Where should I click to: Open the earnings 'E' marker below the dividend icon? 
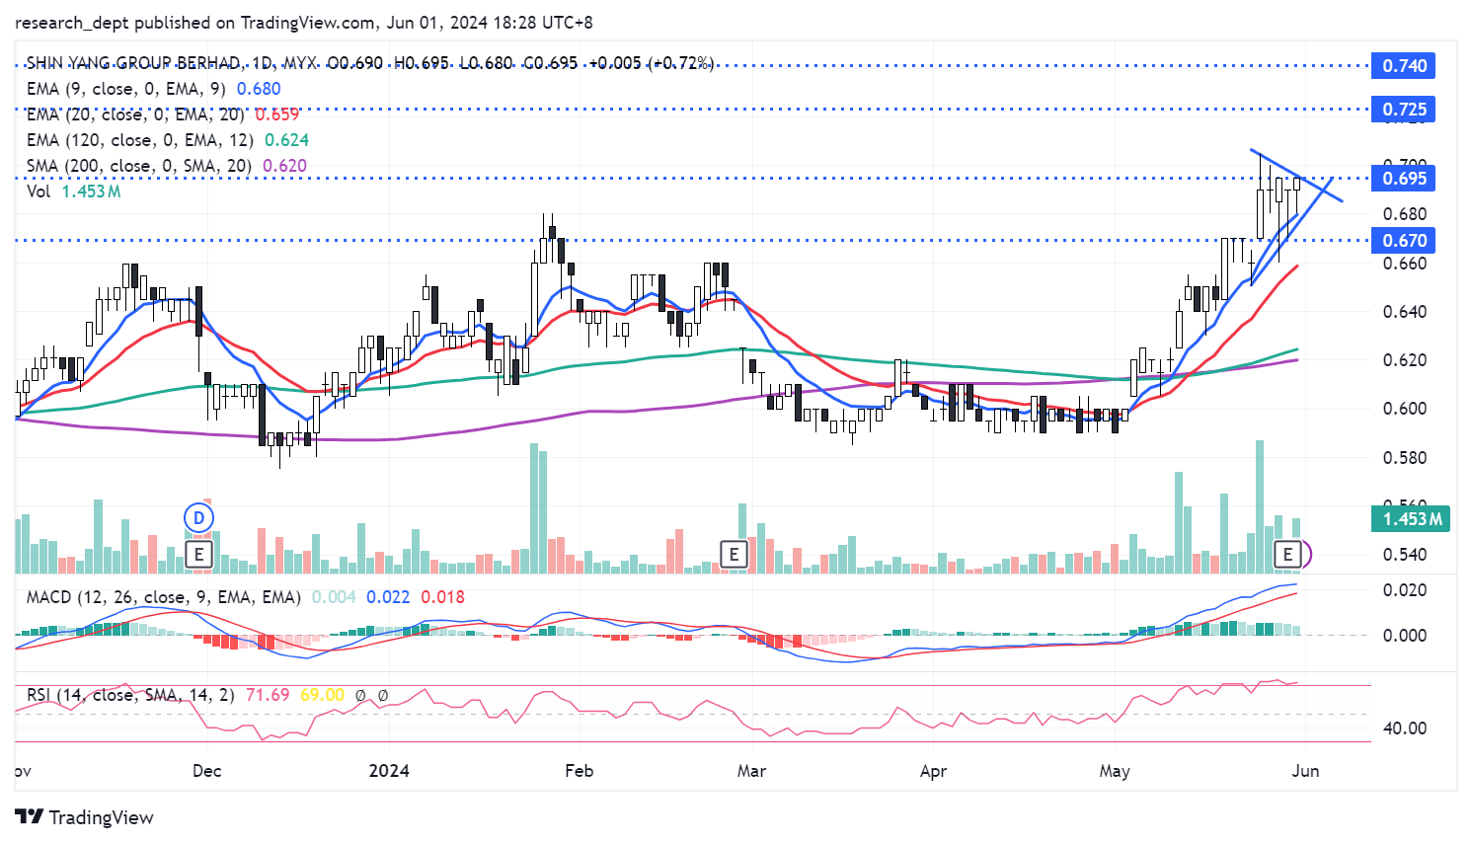point(199,554)
